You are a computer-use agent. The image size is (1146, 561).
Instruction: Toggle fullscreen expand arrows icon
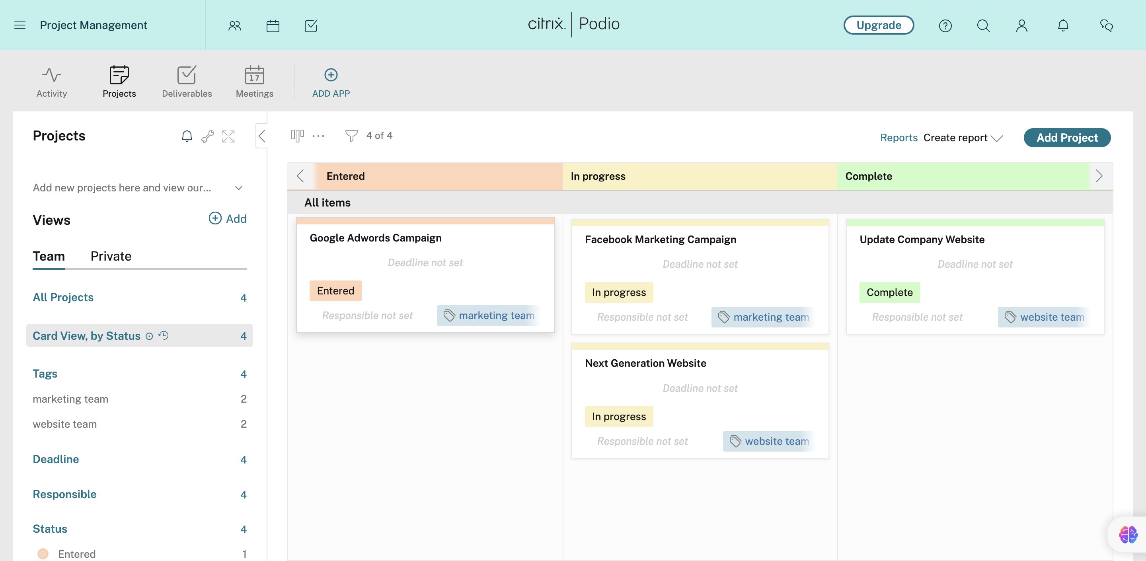228,136
